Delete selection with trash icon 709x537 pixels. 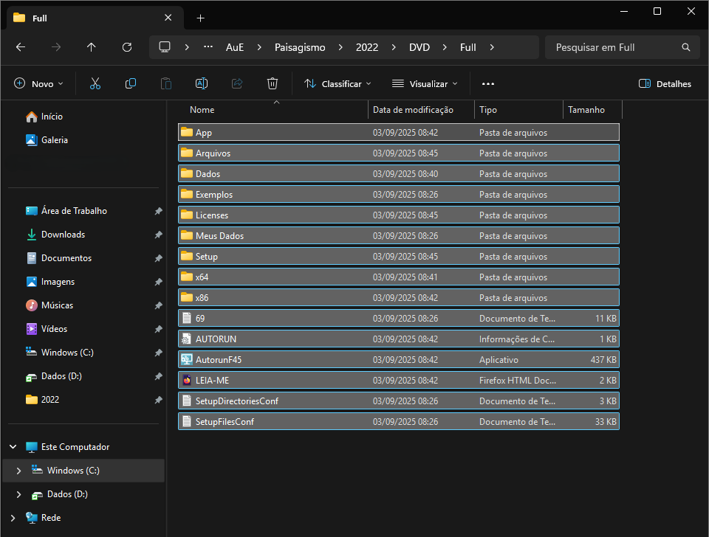click(273, 84)
